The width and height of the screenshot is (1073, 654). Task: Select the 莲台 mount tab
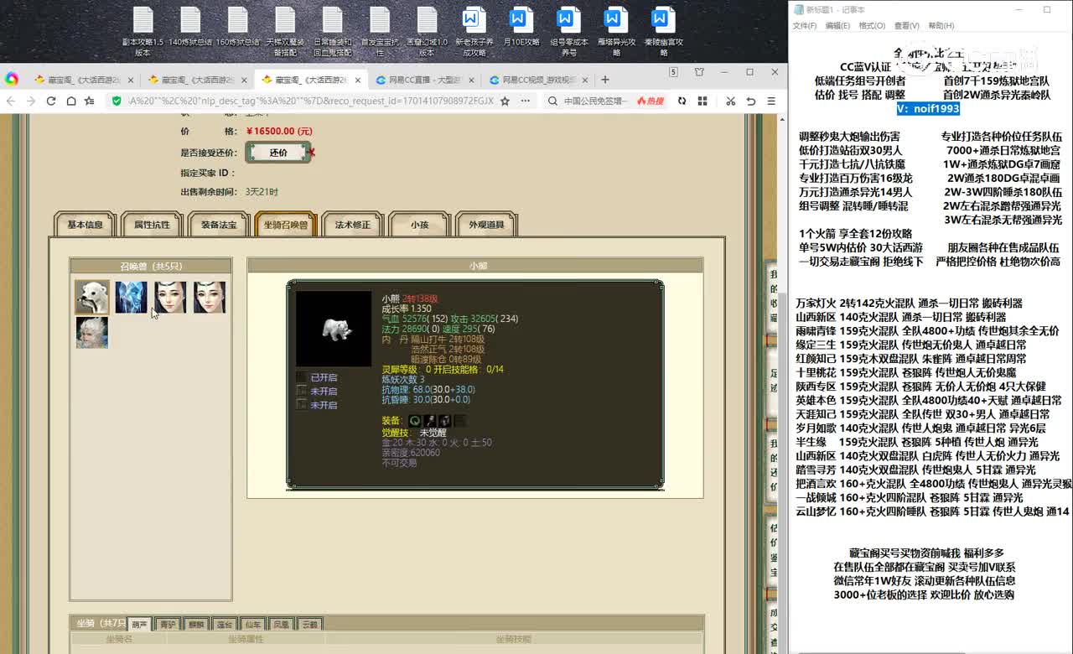[x=225, y=625]
